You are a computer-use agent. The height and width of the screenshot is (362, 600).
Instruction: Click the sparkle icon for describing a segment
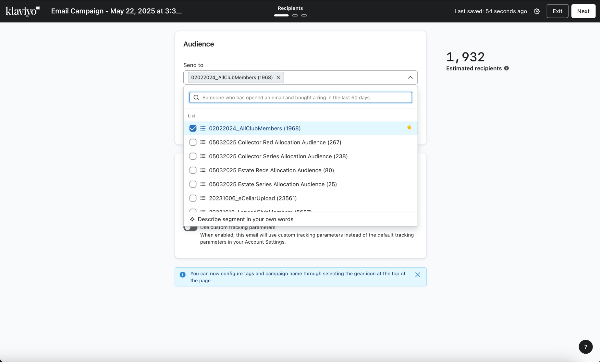click(192, 219)
